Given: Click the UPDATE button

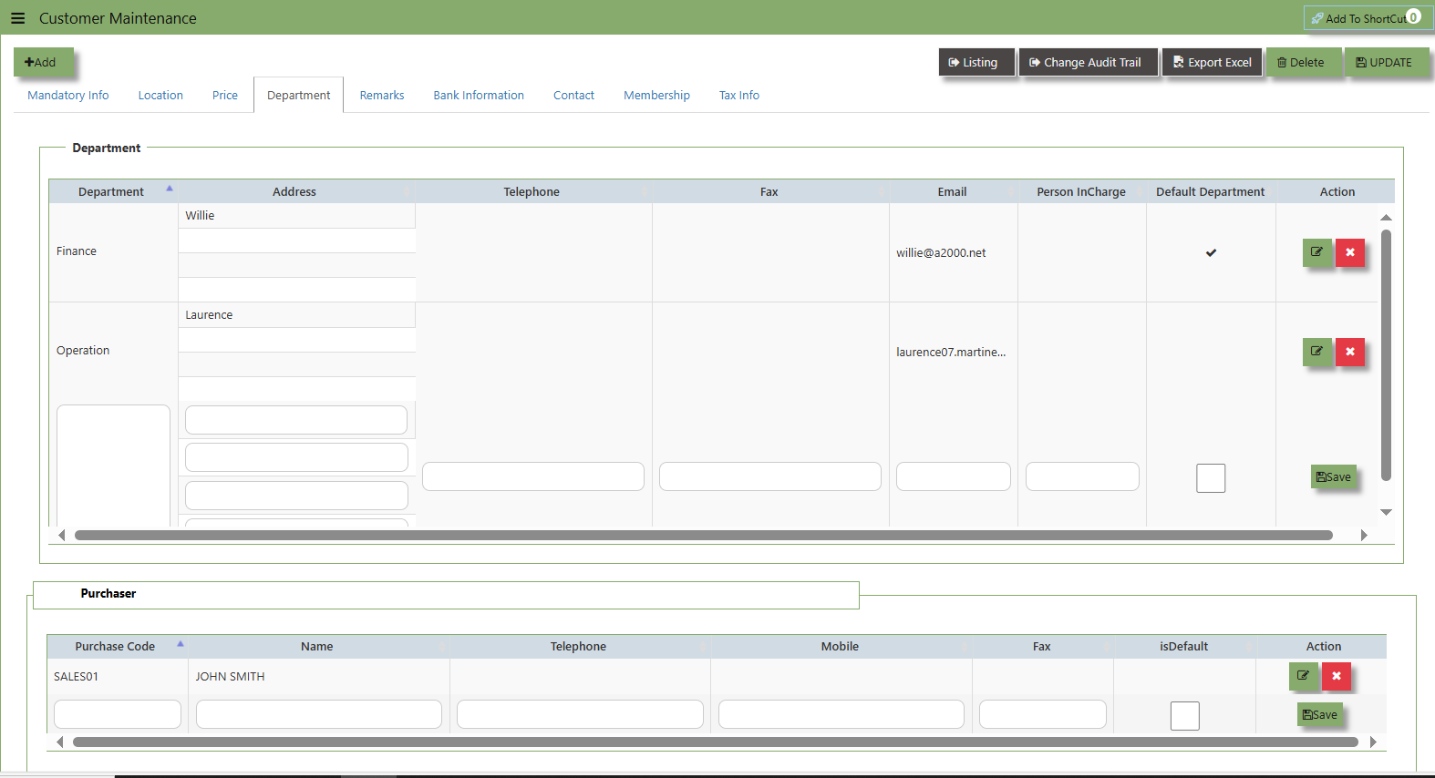Looking at the screenshot, I should click(x=1384, y=62).
